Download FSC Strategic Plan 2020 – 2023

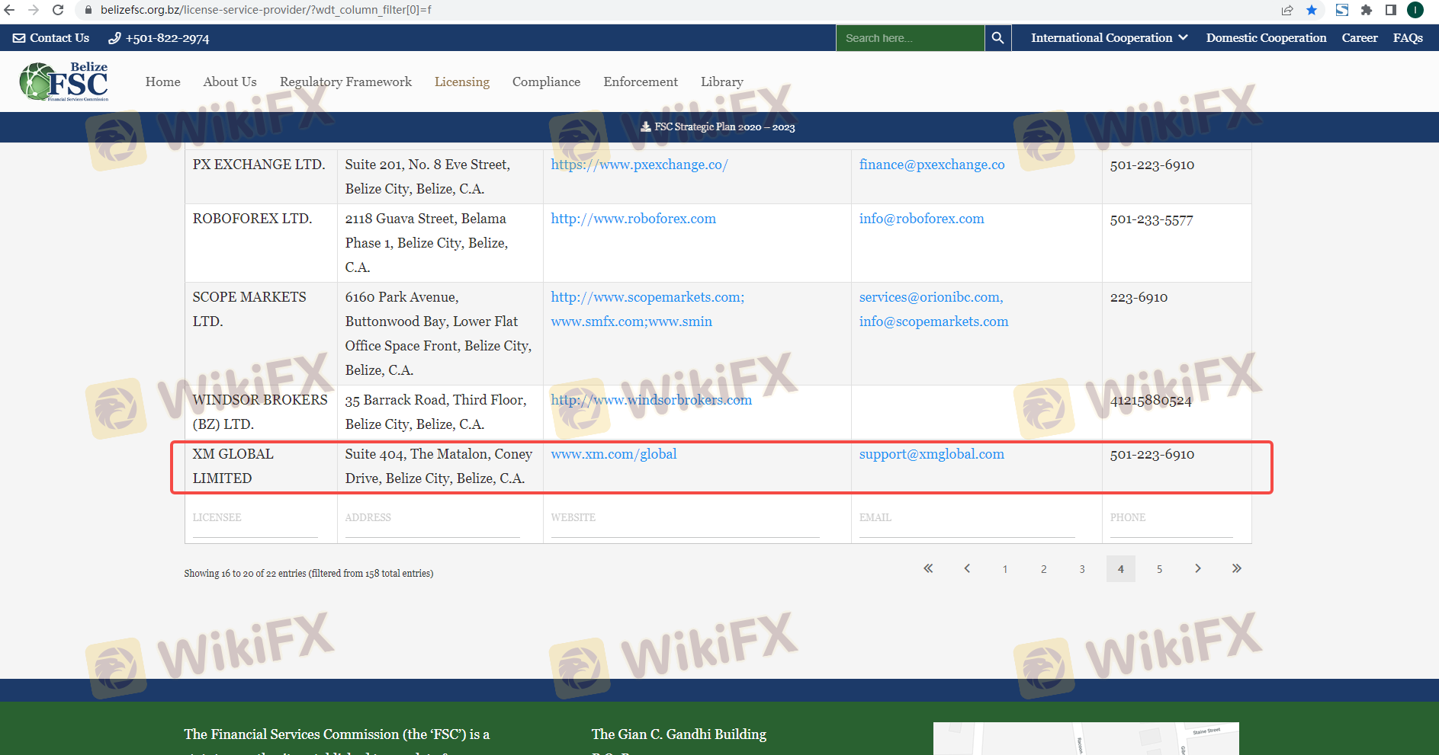[718, 127]
